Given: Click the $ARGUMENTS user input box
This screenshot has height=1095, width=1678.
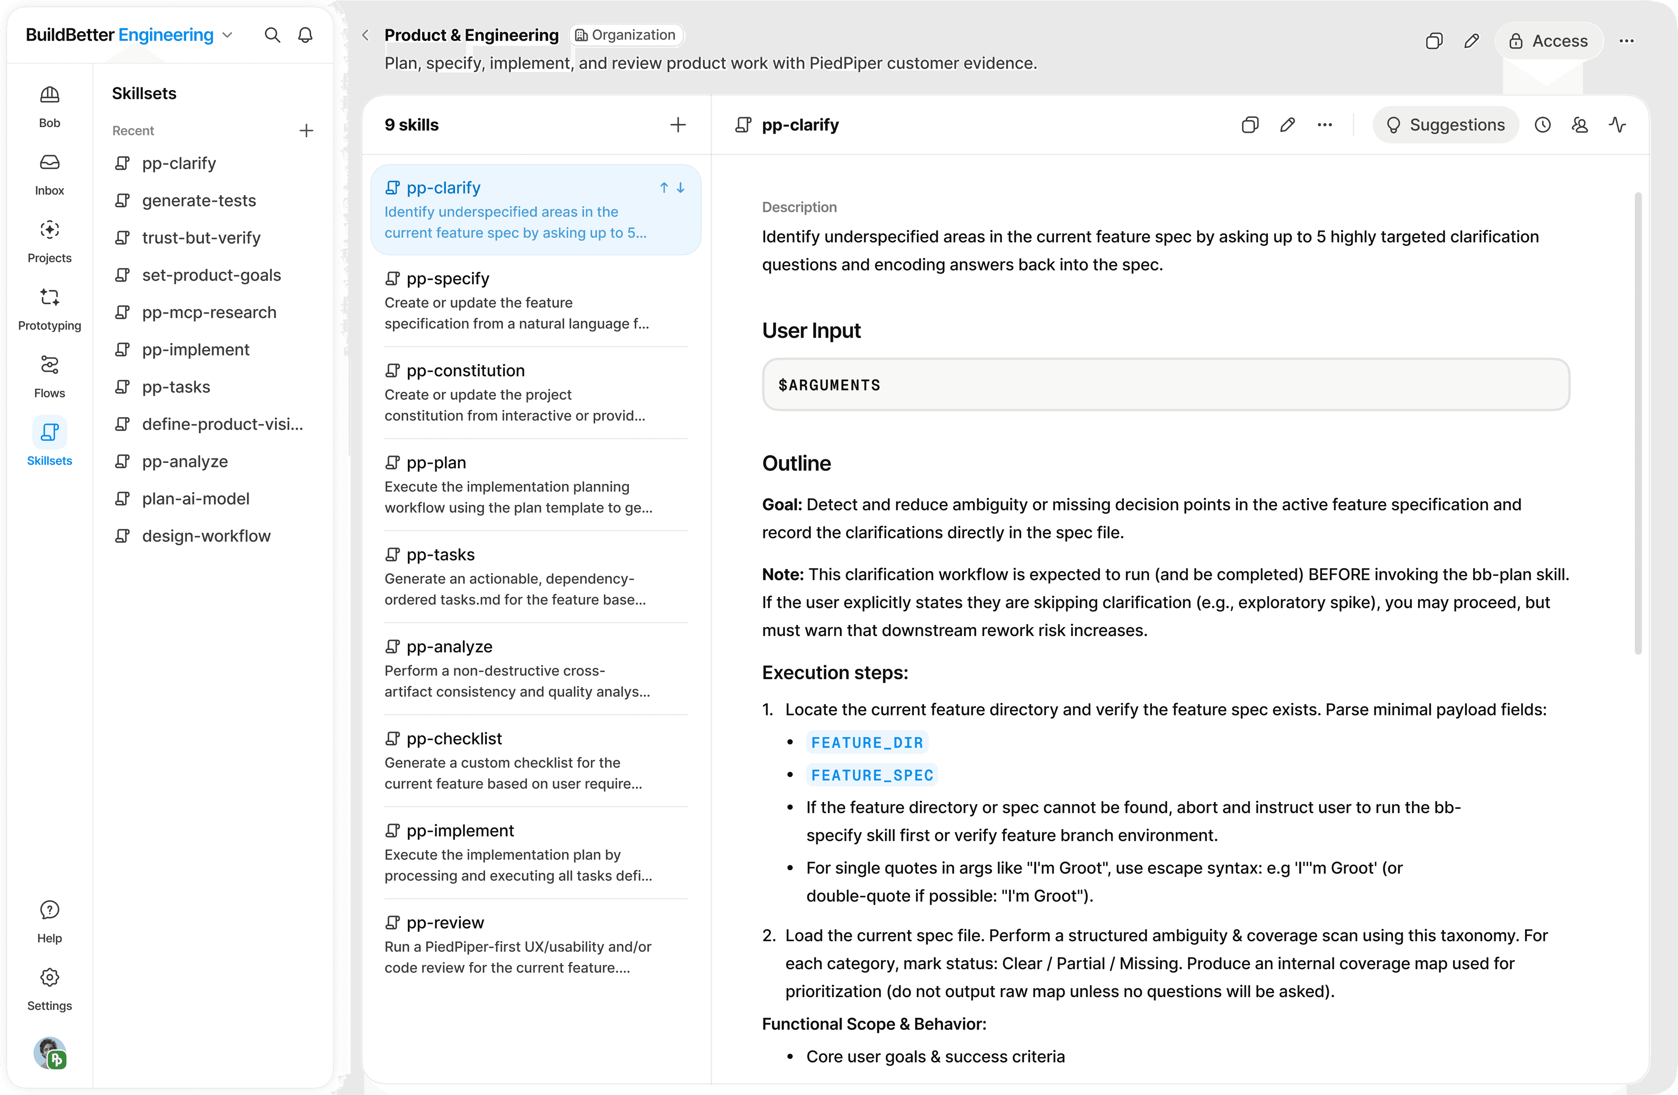Looking at the screenshot, I should pyautogui.click(x=1165, y=385).
